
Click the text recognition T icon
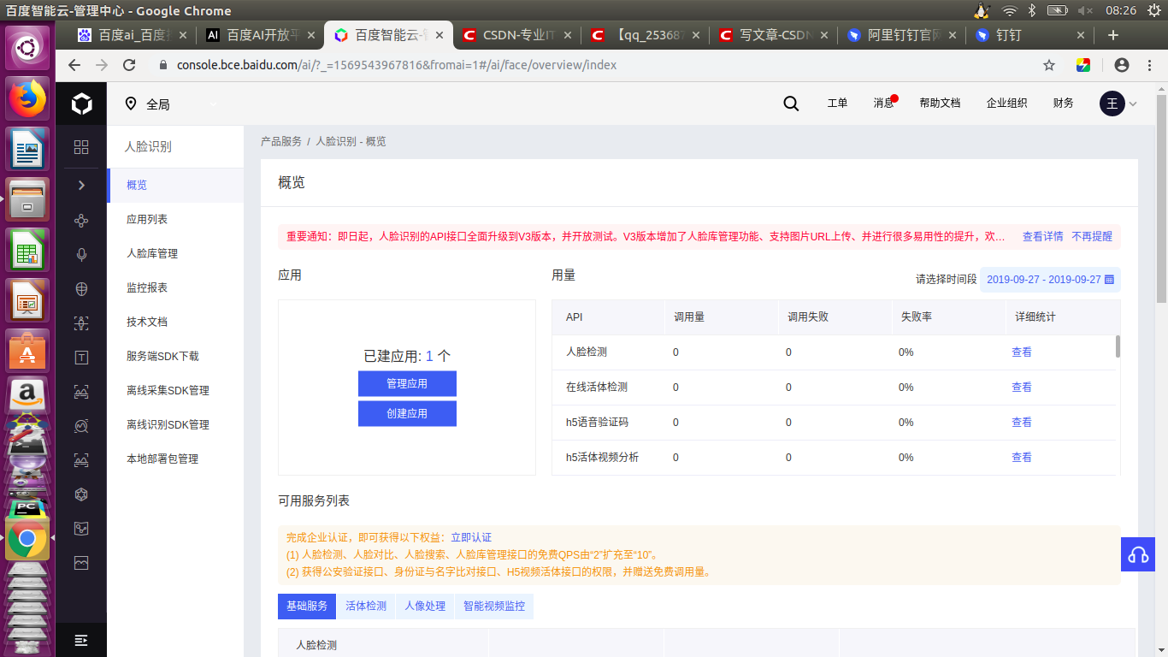pos(81,357)
